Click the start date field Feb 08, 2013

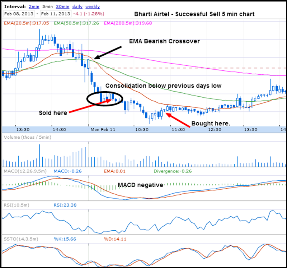19,14
